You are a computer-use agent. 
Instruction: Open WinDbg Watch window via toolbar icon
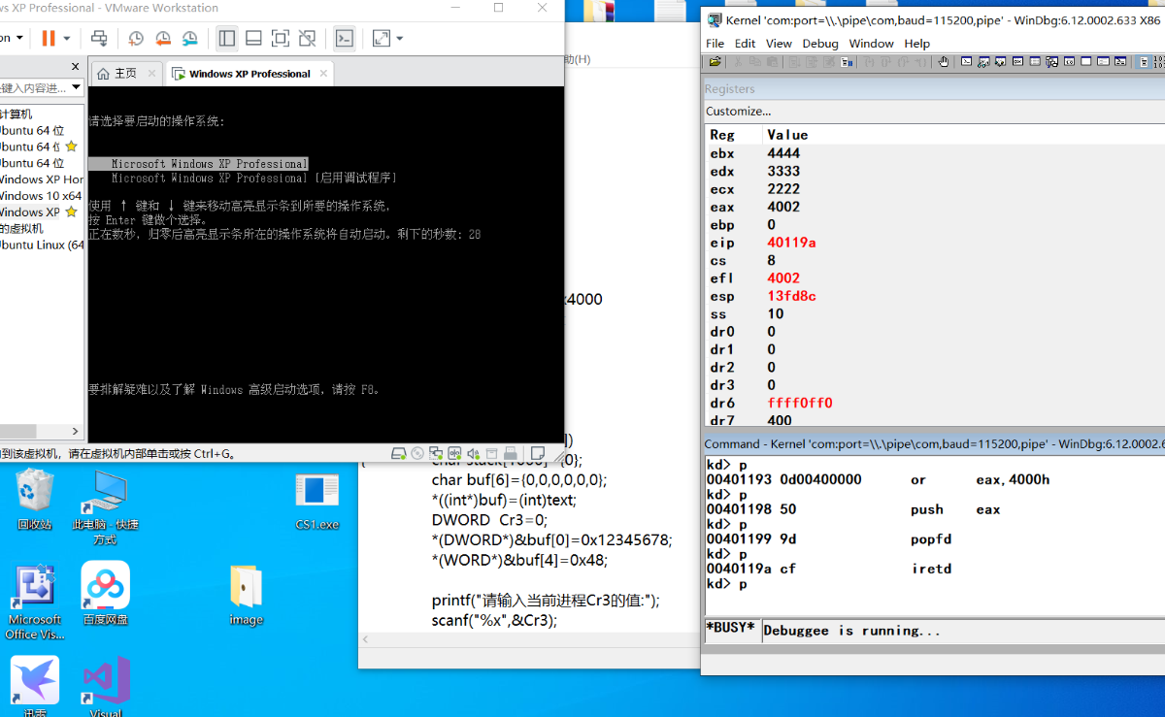[x=983, y=62]
